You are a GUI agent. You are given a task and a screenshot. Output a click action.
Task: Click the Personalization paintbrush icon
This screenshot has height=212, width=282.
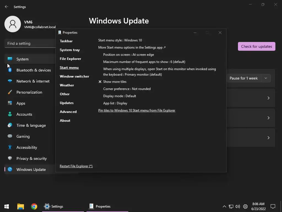click(x=10, y=92)
